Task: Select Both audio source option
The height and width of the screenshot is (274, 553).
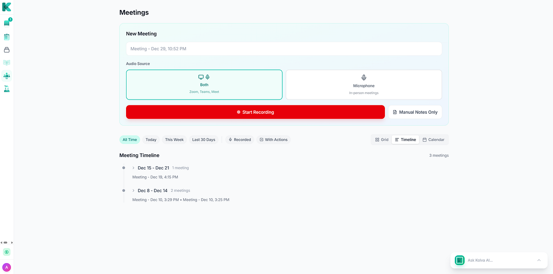Action: coord(204,84)
